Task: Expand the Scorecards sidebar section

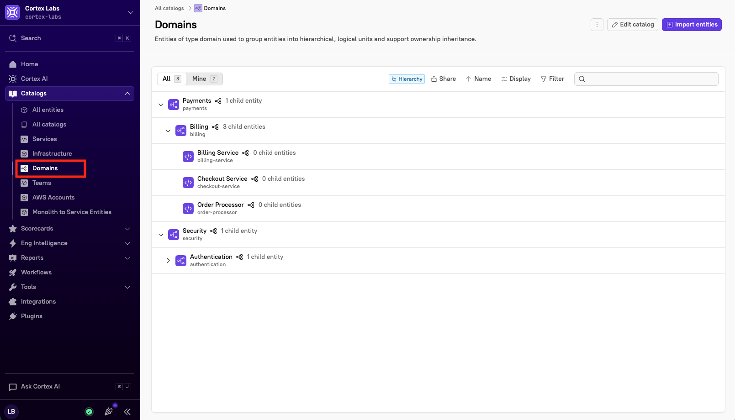Action: [127, 229]
